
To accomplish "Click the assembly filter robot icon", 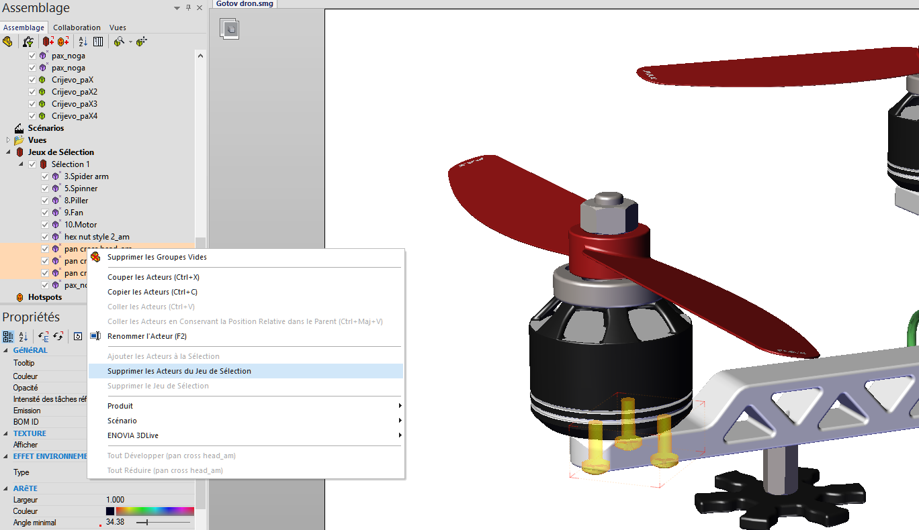I will coord(28,42).
